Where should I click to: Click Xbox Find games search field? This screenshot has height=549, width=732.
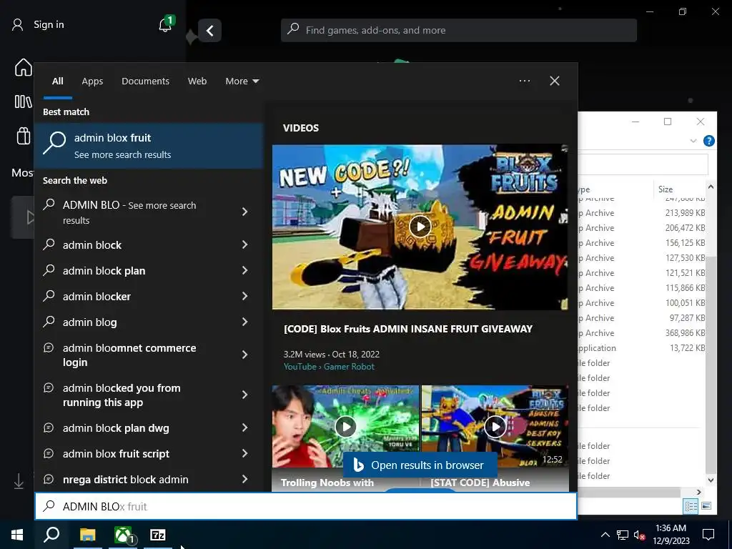459,30
